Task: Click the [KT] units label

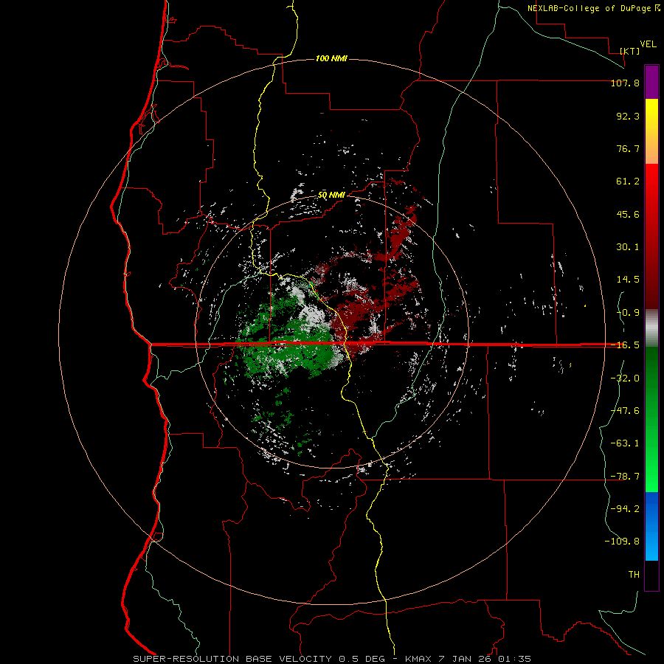Action: 630,51
